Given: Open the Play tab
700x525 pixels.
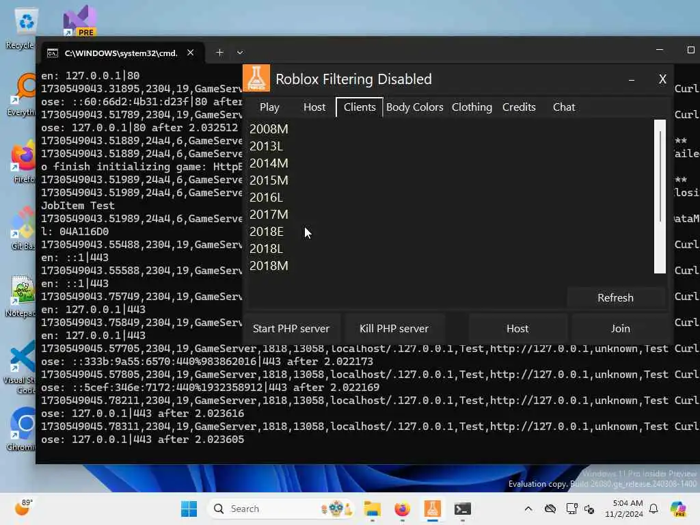Looking at the screenshot, I should click(269, 107).
